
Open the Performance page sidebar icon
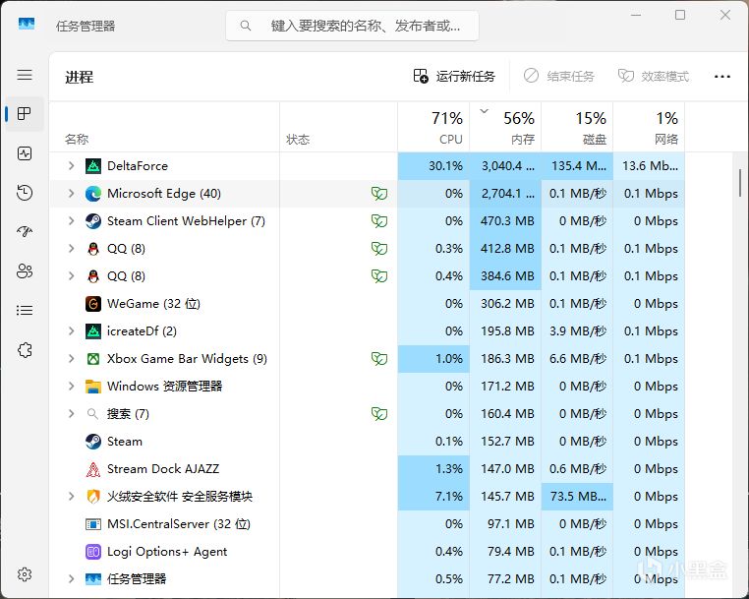tap(25, 153)
